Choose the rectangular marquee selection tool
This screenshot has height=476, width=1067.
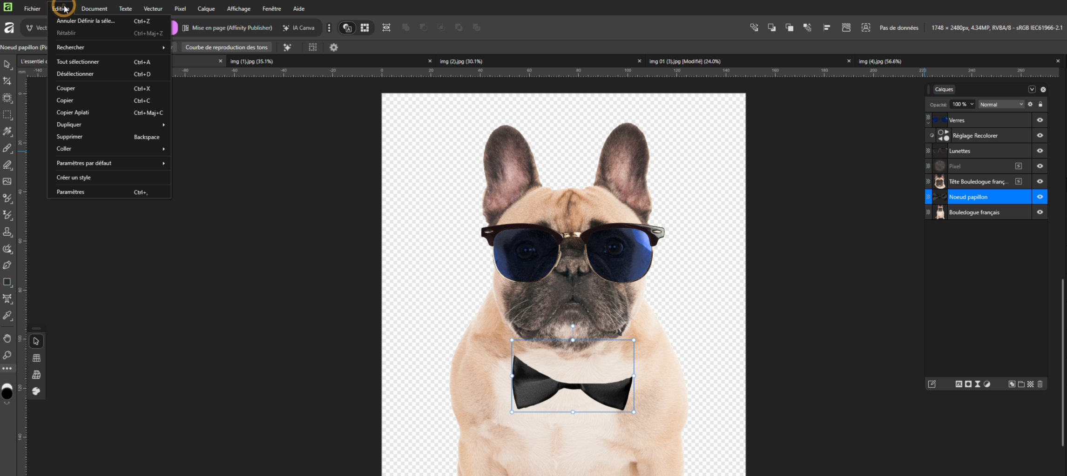pyautogui.click(x=7, y=115)
